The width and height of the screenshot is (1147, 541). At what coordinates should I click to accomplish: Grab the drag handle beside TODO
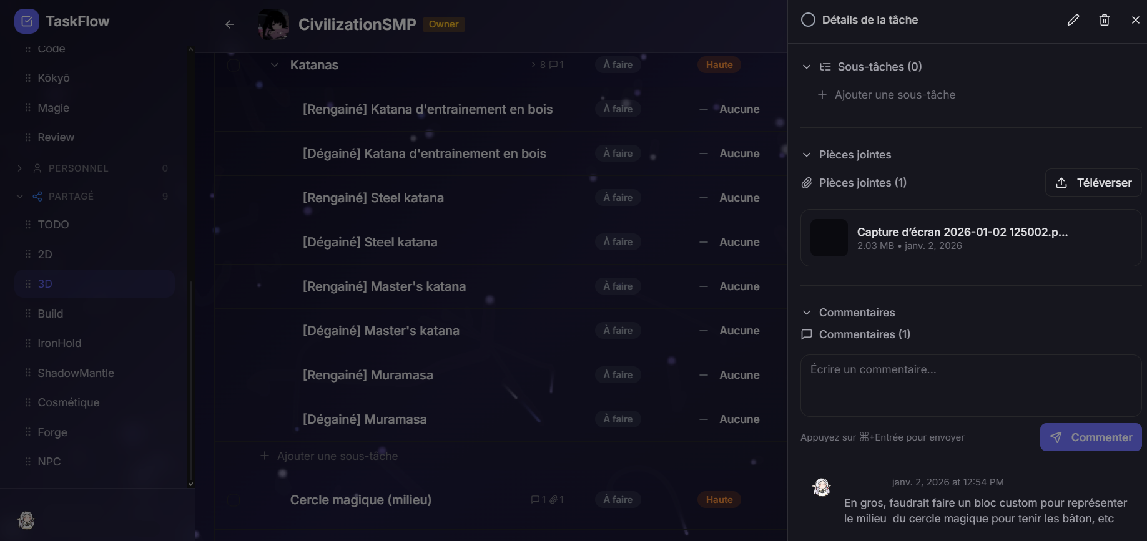coord(27,225)
